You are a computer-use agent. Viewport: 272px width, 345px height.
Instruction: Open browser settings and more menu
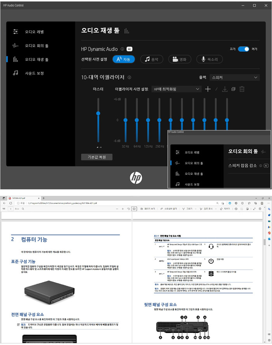pos(269,203)
